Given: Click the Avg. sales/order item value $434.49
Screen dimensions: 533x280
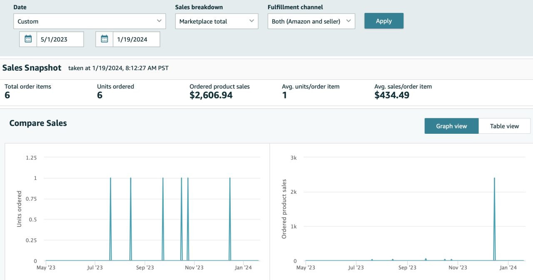Looking at the screenshot, I should pyautogui.click(x=391, y=95).
